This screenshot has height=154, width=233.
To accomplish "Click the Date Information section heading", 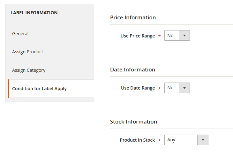I will [132, 70].
